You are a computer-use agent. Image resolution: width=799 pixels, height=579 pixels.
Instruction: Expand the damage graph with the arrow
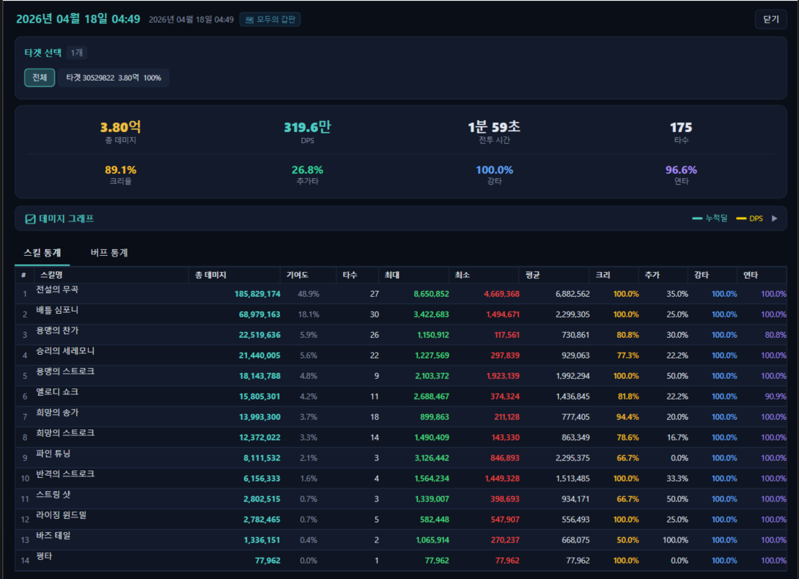coord(774,218)
